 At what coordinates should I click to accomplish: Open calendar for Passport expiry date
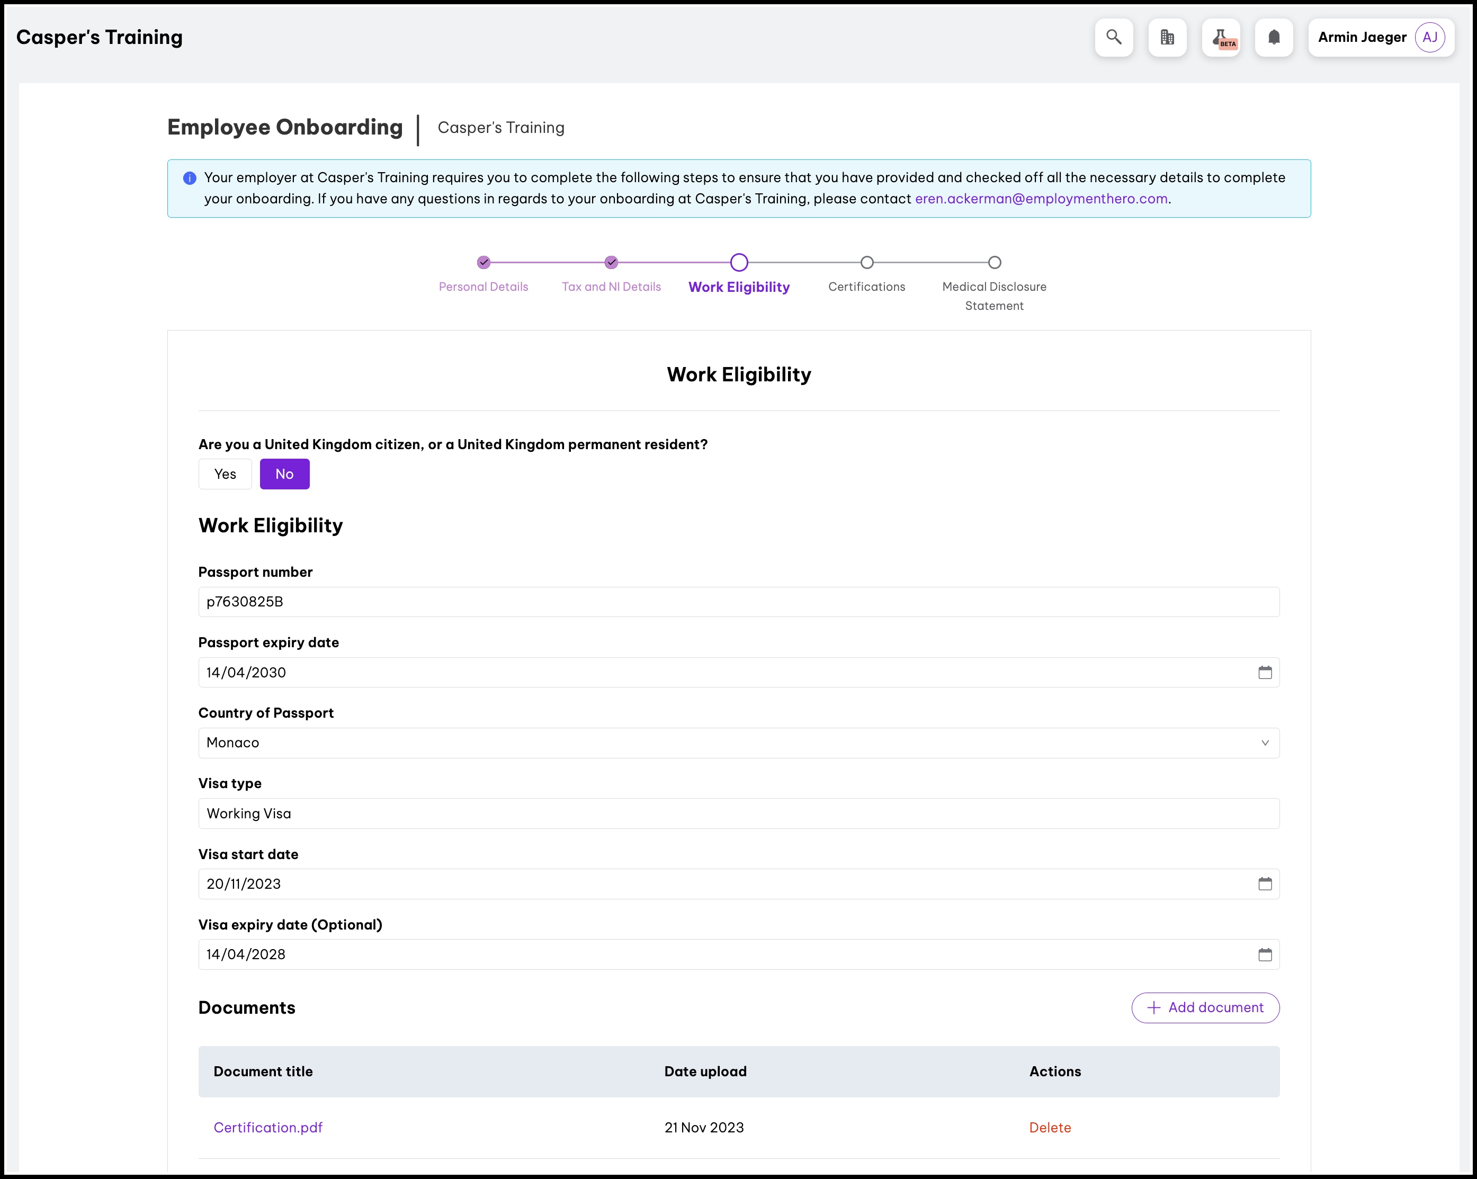pyautogui.click(x=1265, y=672)
